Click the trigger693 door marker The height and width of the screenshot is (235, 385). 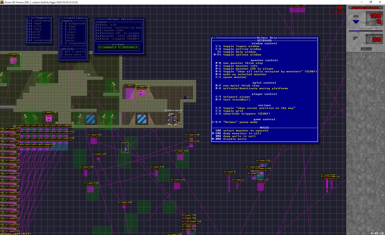(177, 186)
